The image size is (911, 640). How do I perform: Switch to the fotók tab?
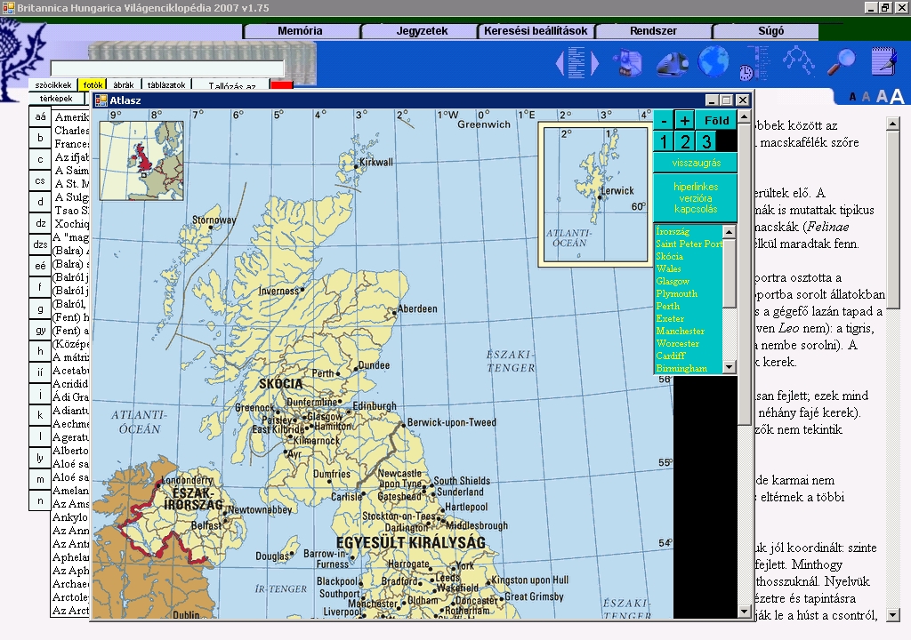click(93, 84)
